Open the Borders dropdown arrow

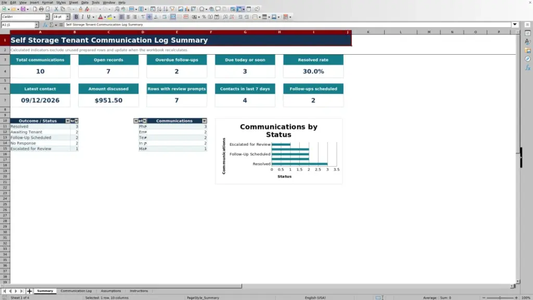coord(260,17)
